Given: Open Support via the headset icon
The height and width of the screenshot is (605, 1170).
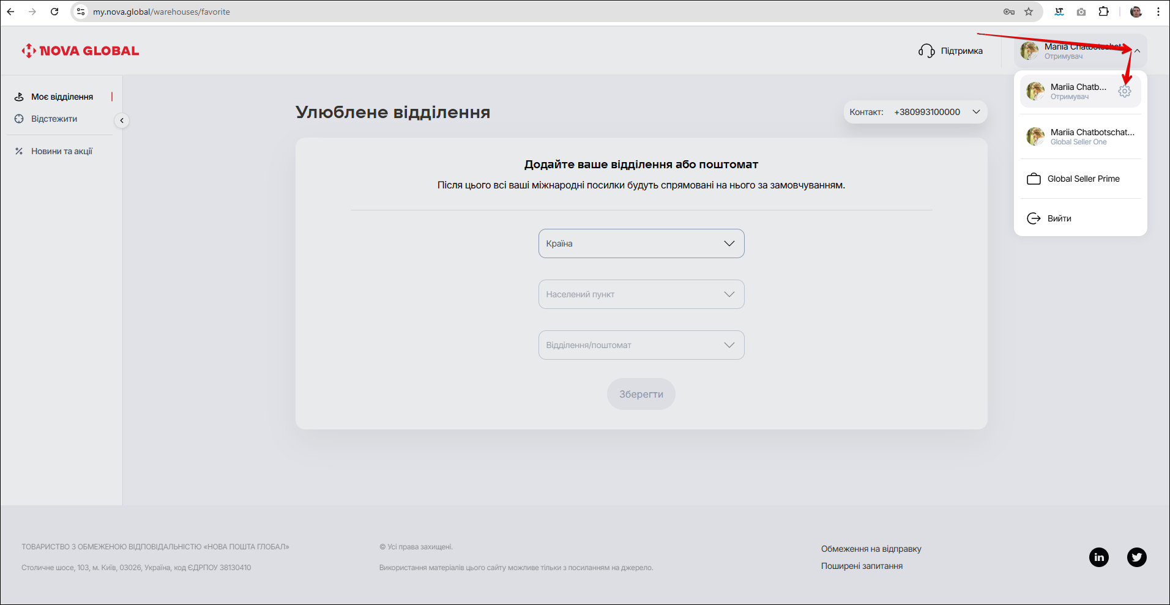Looking at the screenshot, I should [x=926, y=51].
